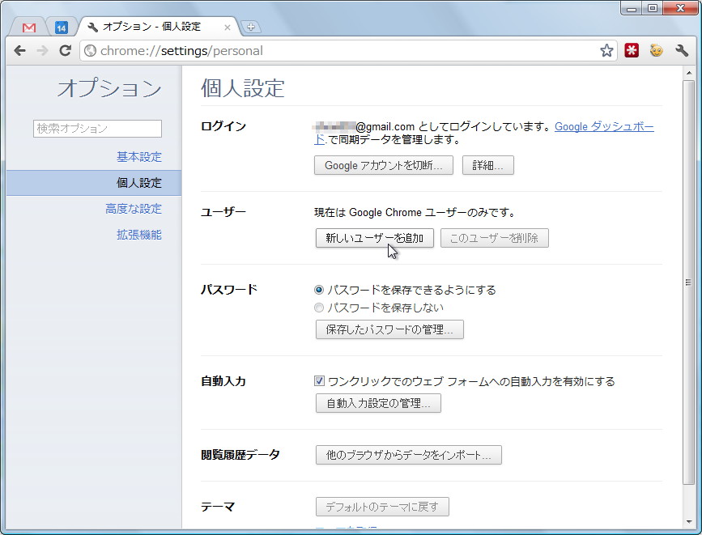Switch to the calendar tab showing 14
Image resolution: width=702 pixels, height=535 pixels.
(x=55, y=26)
